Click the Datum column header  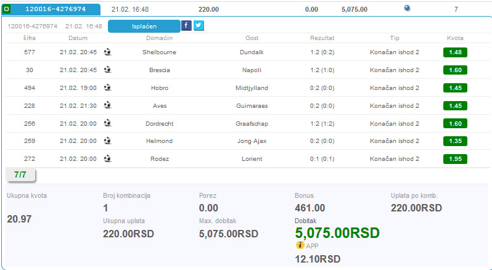point(78,38)
